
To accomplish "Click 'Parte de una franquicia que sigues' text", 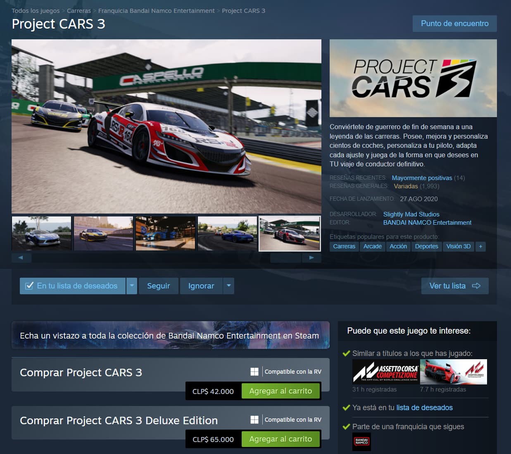I will click(x=408, y=427).
